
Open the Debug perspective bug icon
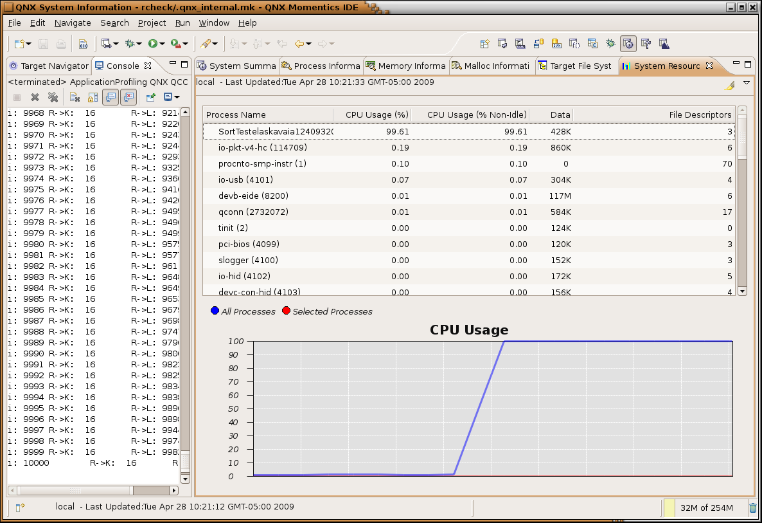click(x=610, y=44)
